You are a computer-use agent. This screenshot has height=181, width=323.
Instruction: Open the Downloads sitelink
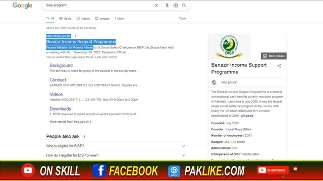pos(60,109)
